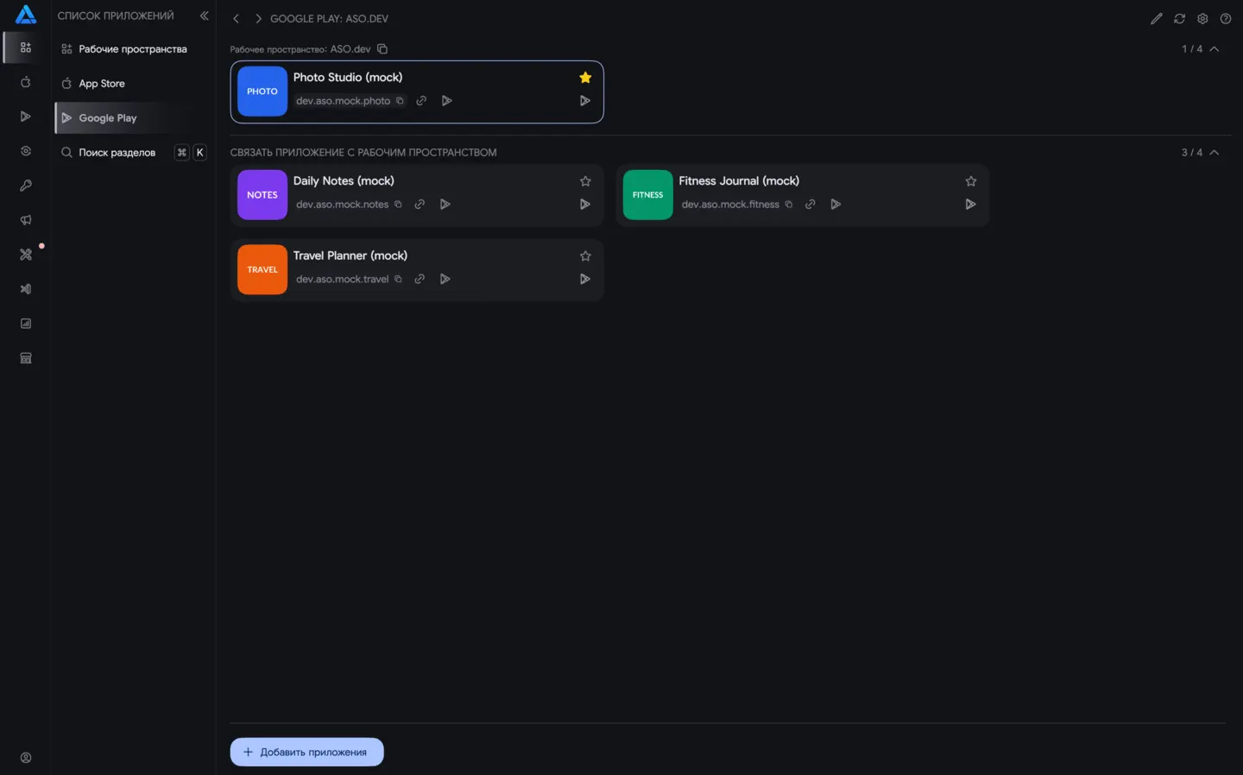Screen dimensions: 1243x775
Task: Click right-side play icon on Fitness Journal card
Action: [x=970, y=205]
